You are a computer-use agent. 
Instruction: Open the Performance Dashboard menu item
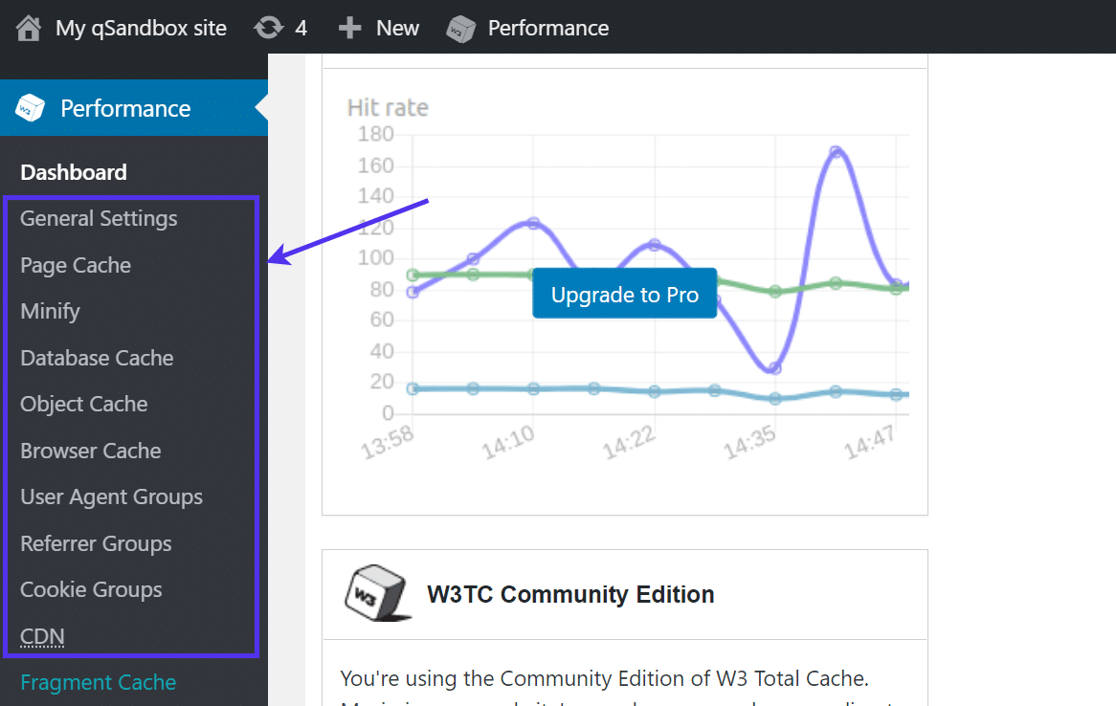tap(73, 171)
